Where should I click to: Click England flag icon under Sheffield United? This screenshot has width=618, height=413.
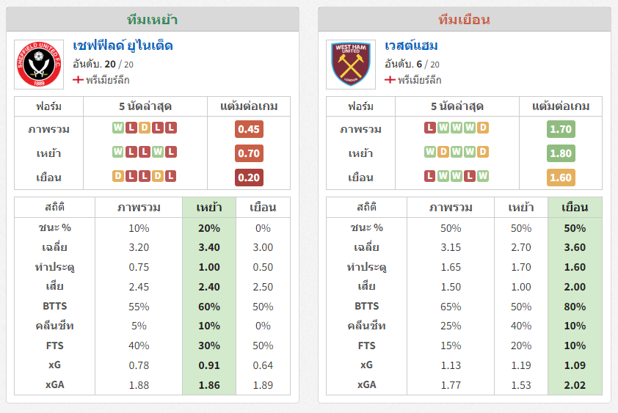click(x=78, y=80)
